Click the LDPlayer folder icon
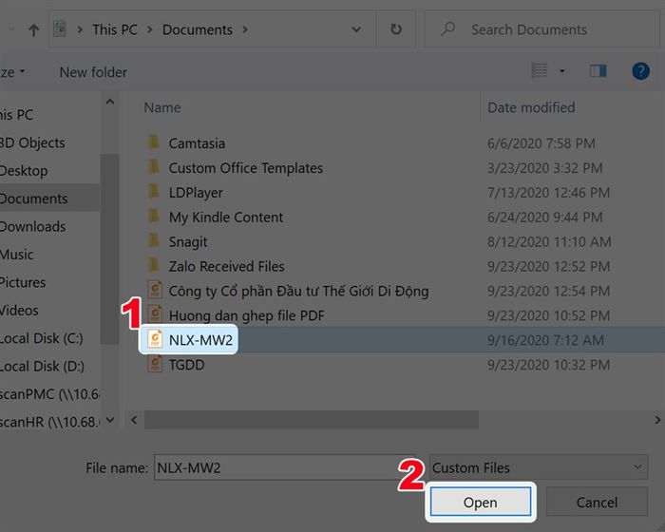665x532 pixels. pos(154,191)
